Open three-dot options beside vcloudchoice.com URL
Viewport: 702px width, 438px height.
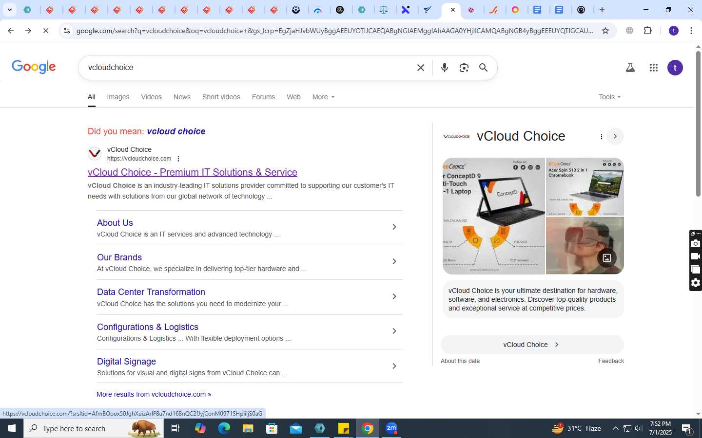(178, 159)
